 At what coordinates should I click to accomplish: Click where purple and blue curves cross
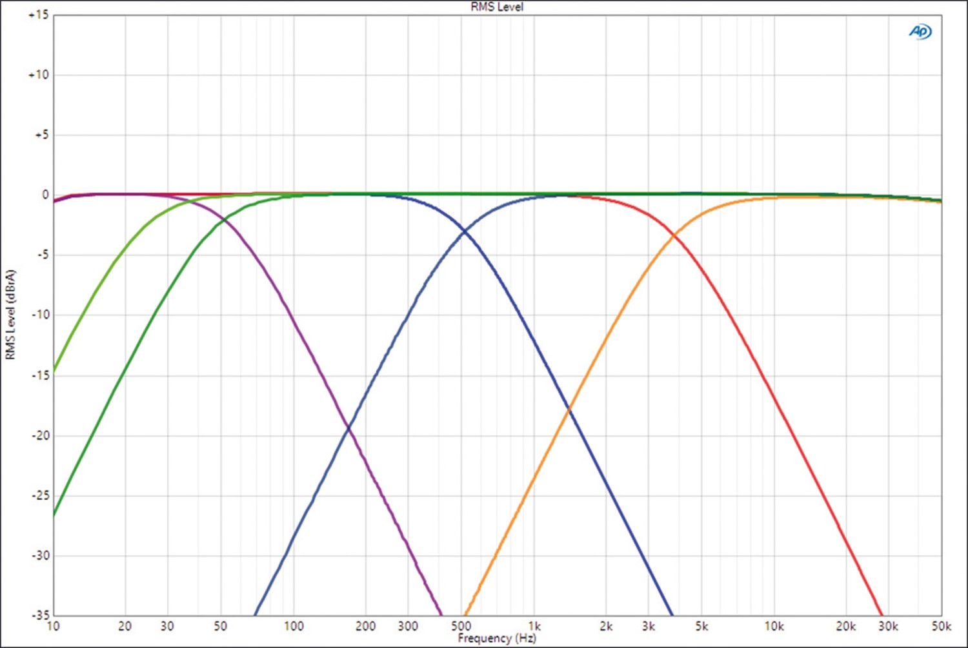348,427
